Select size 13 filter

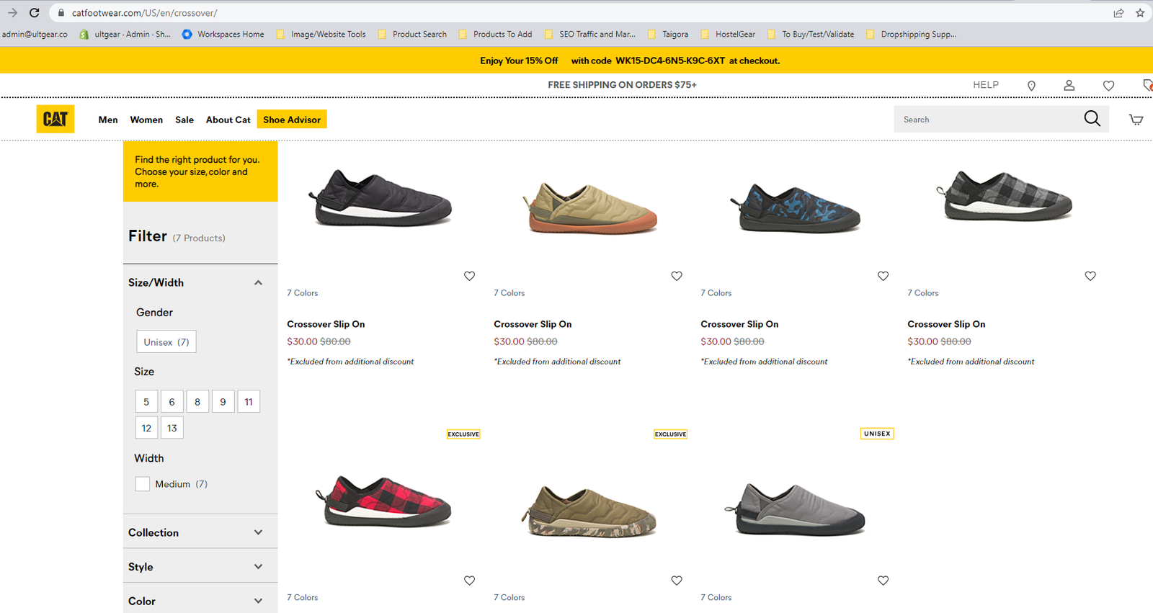[172, 428]
